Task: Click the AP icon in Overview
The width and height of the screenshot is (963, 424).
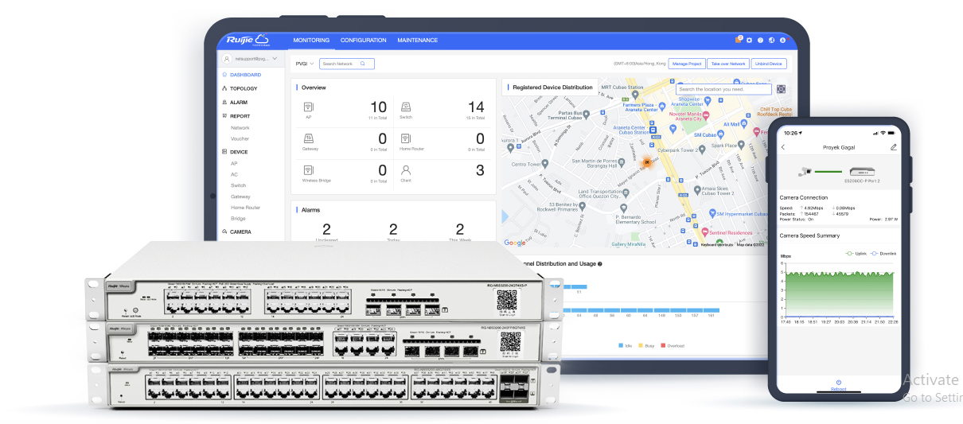Action: (308, 107)
